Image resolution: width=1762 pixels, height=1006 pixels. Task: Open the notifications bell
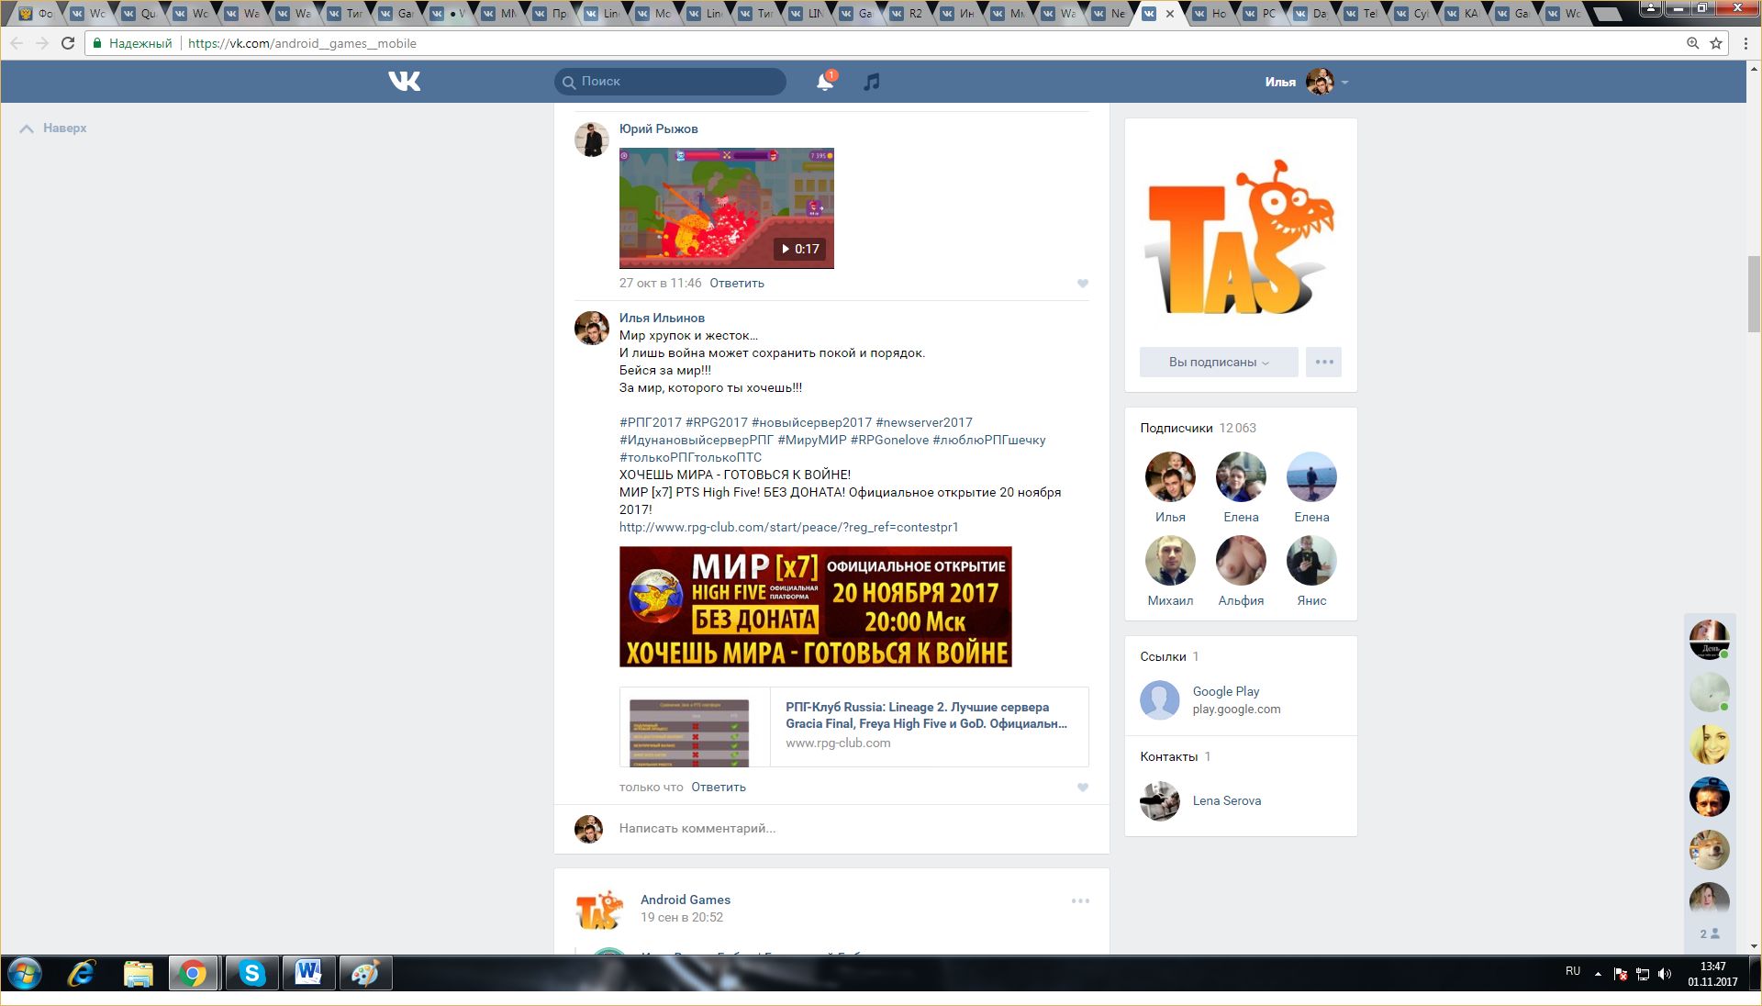[x=824, y=82]
